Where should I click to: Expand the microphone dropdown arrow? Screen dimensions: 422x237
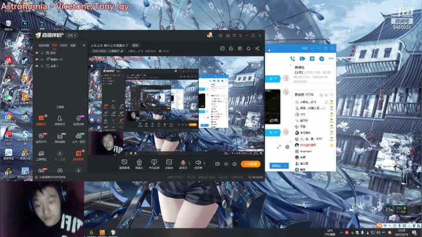click(x=189, y=163)
